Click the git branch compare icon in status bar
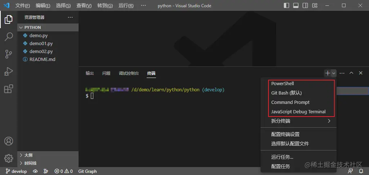The image size is (369, 175). 46,171
